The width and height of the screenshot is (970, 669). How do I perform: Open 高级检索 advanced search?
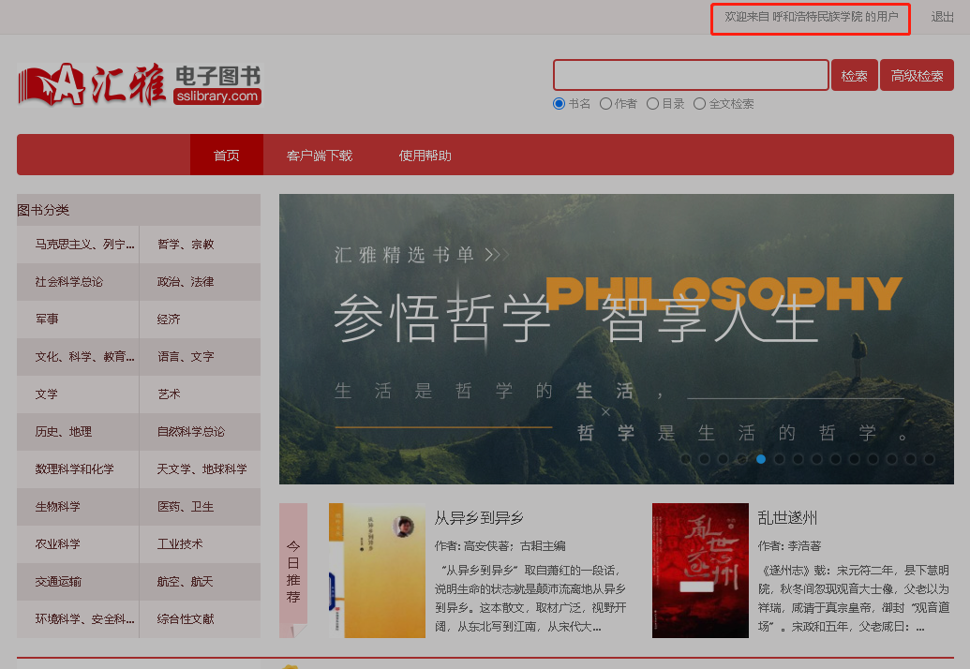(x=917, y=76)
